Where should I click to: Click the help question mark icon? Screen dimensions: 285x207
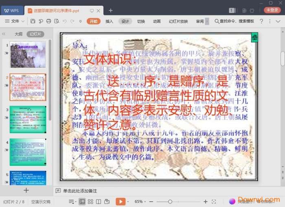click(261, 21)
